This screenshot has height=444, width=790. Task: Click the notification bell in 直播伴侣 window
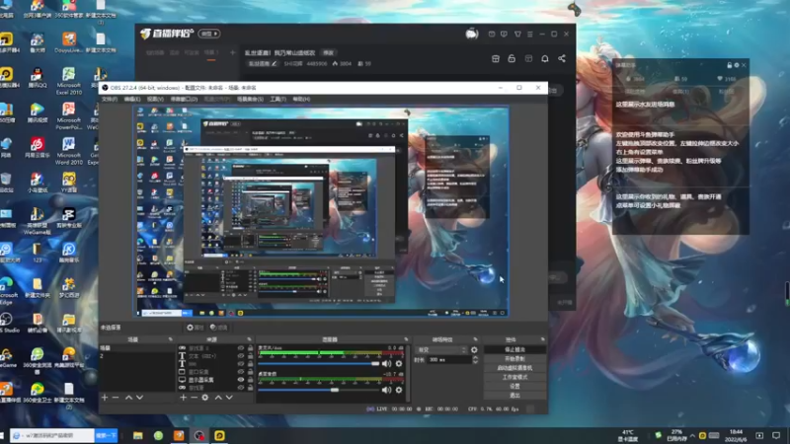545,59
